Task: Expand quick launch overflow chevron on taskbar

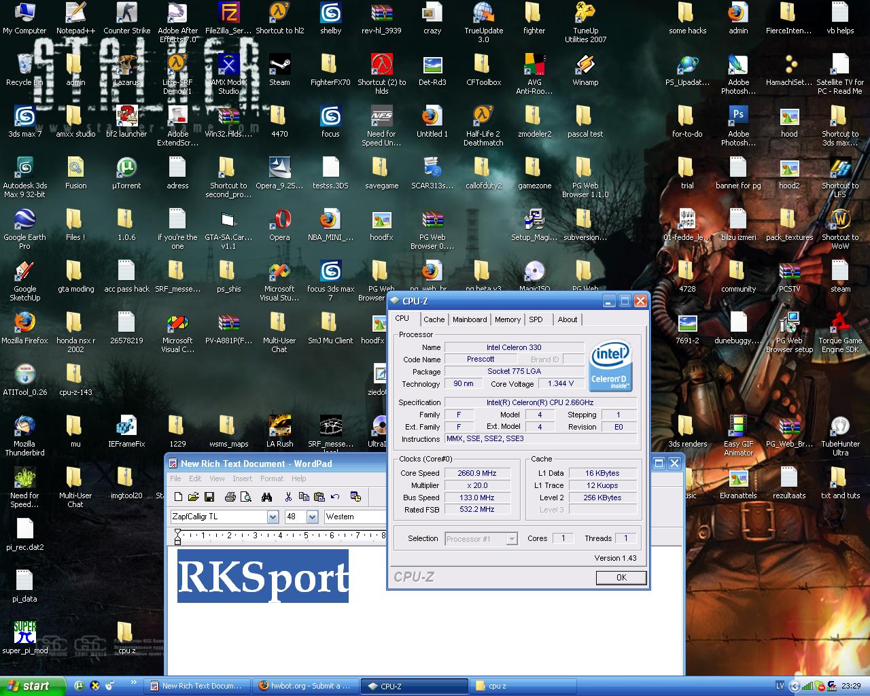Action: click(134, 683)
